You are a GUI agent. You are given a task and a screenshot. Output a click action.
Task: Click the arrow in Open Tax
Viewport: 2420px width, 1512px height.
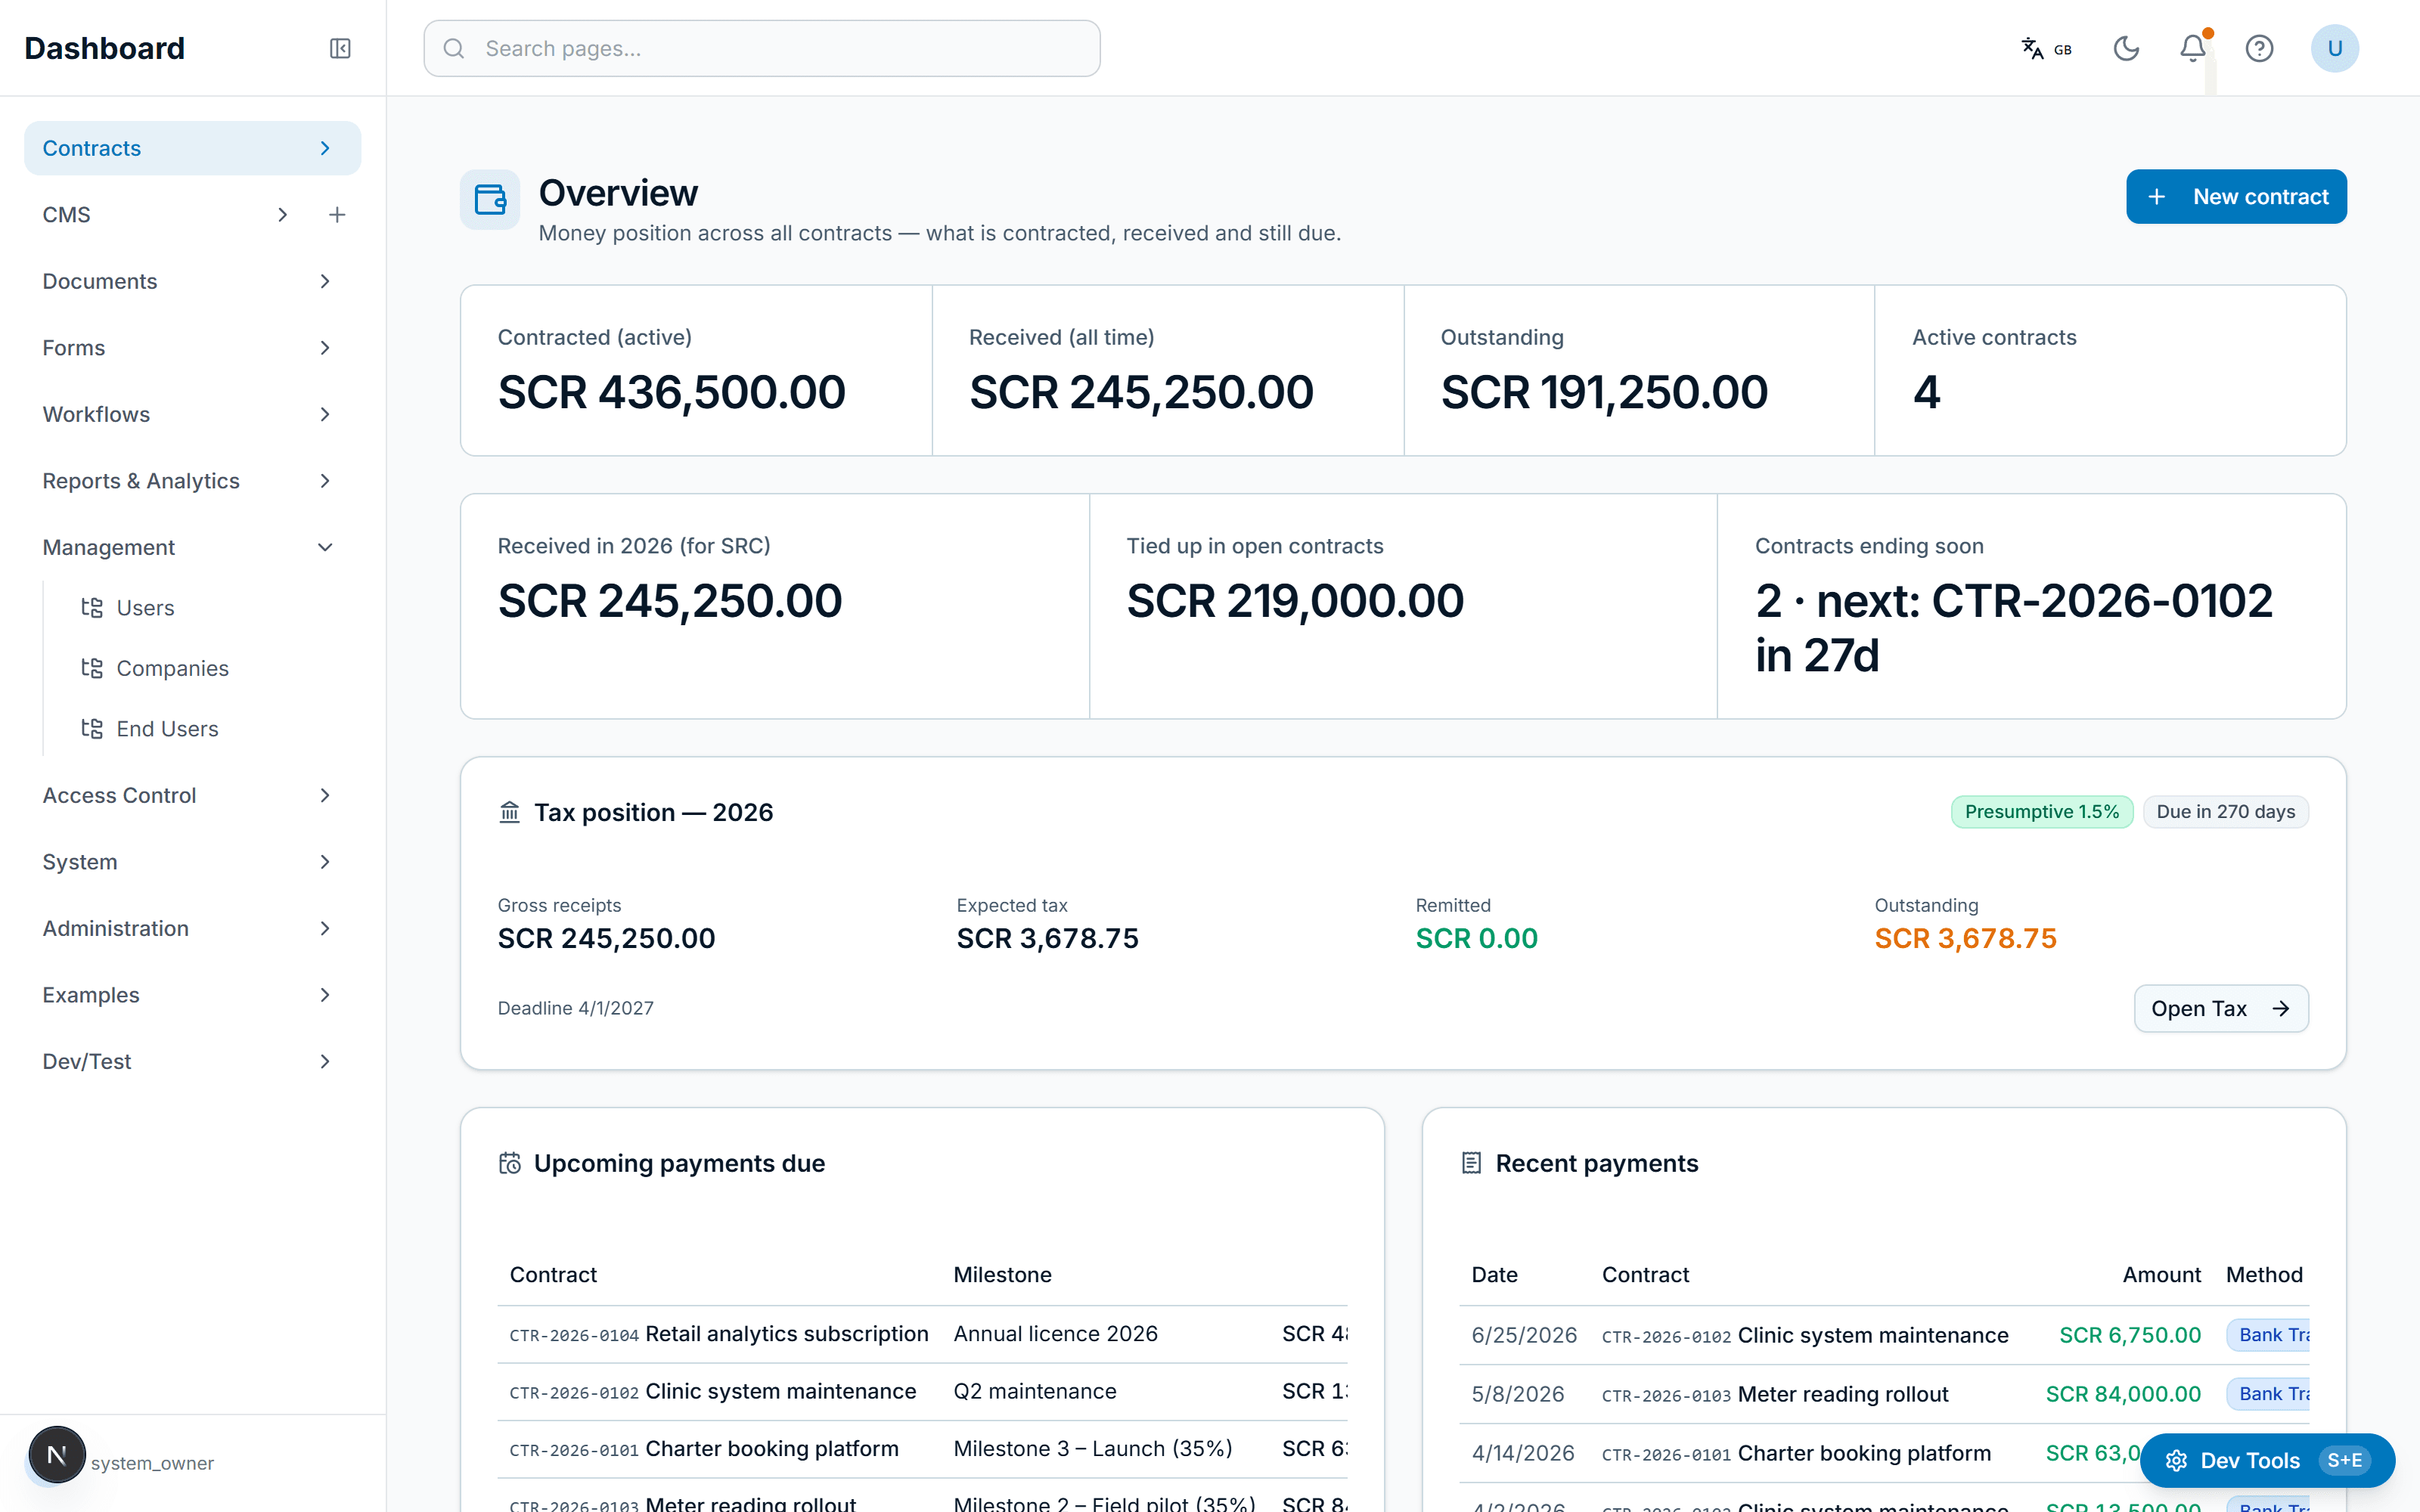2280,1009
